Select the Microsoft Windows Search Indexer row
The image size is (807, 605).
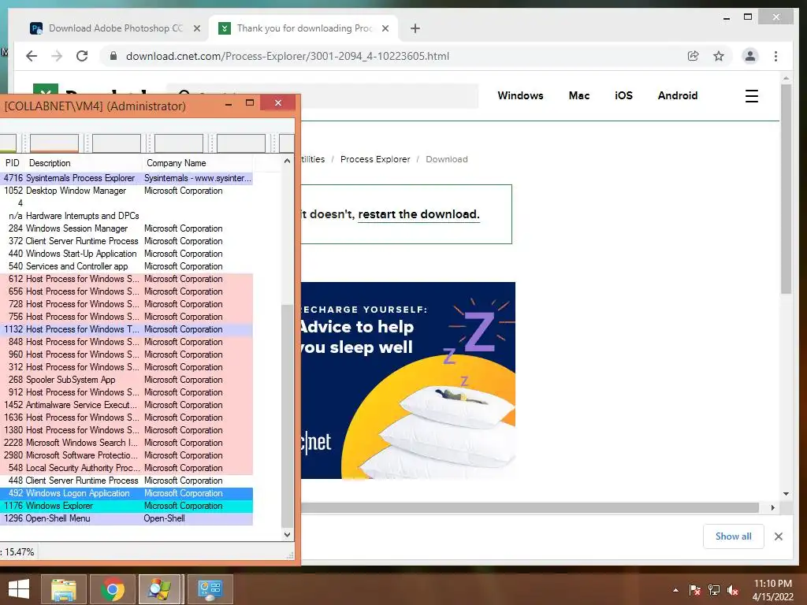pos(127,443)
